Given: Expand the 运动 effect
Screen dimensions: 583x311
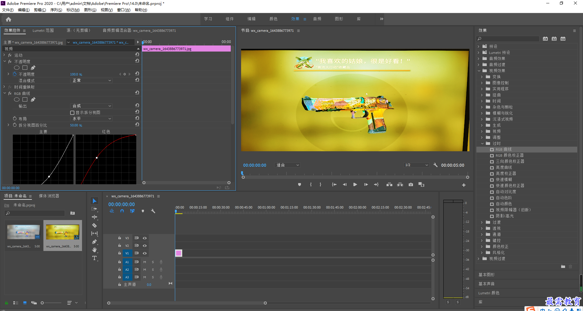Looking at the screenshot, I should point(4,55).
